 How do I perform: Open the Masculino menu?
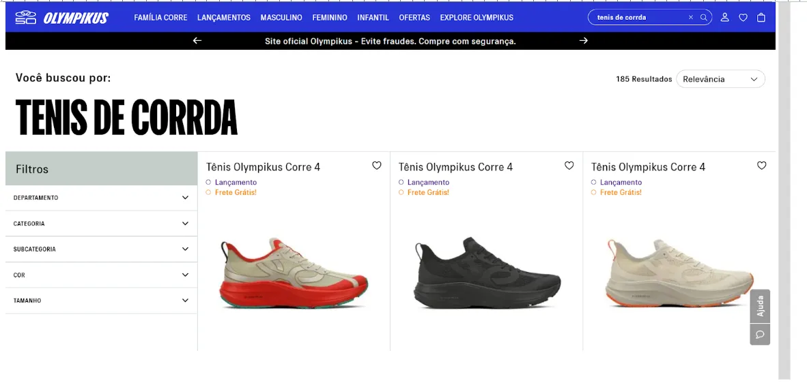281,18
